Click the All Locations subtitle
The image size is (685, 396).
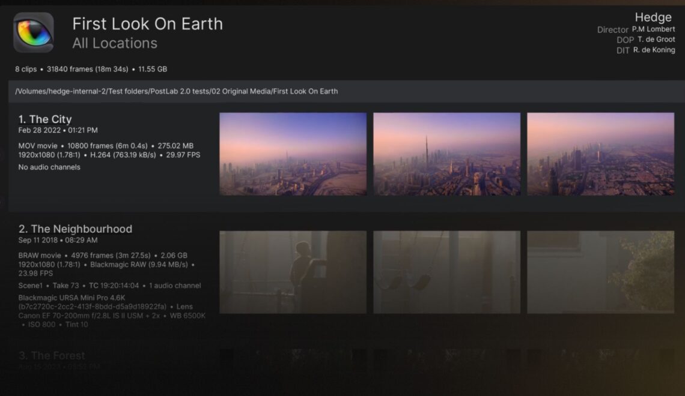(x=115, y=43)
